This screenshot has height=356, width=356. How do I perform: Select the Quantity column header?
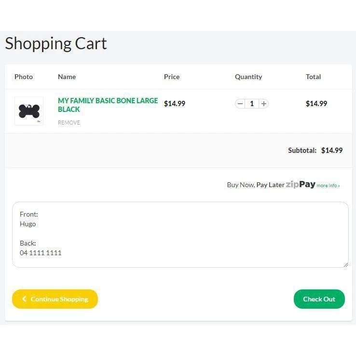click(x=248, y=77)
